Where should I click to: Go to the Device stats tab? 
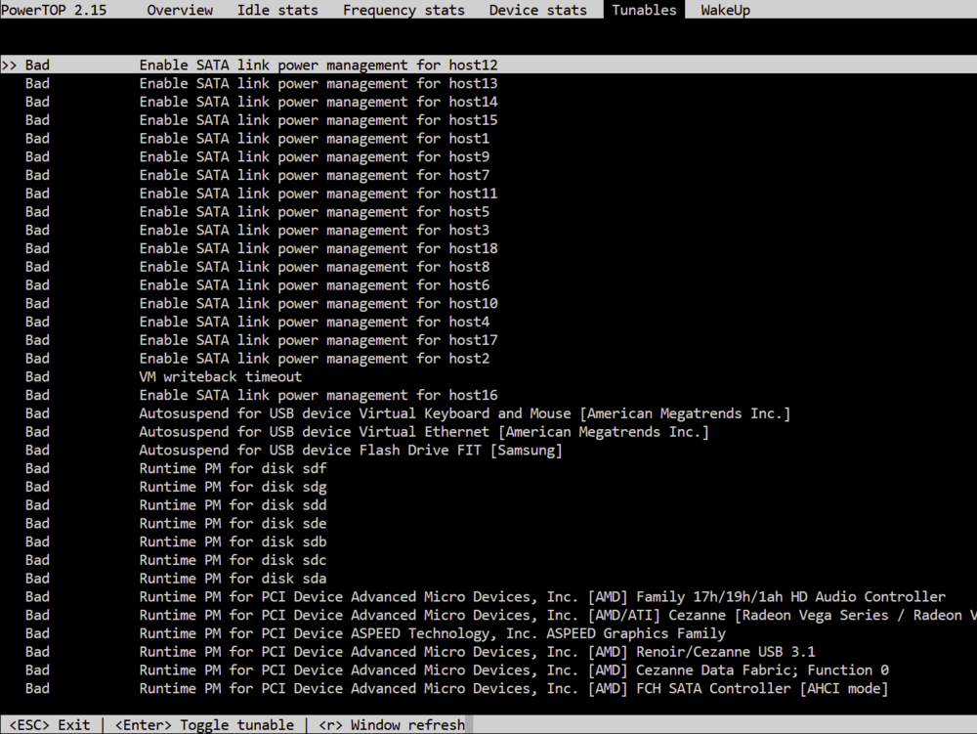tap(537, 10)
